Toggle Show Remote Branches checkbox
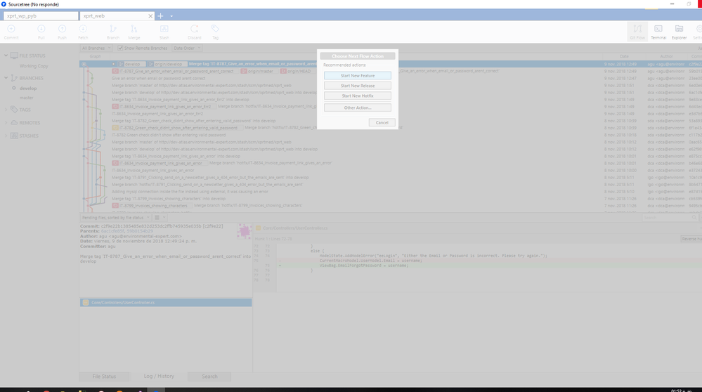 click(x=120, y=48)
